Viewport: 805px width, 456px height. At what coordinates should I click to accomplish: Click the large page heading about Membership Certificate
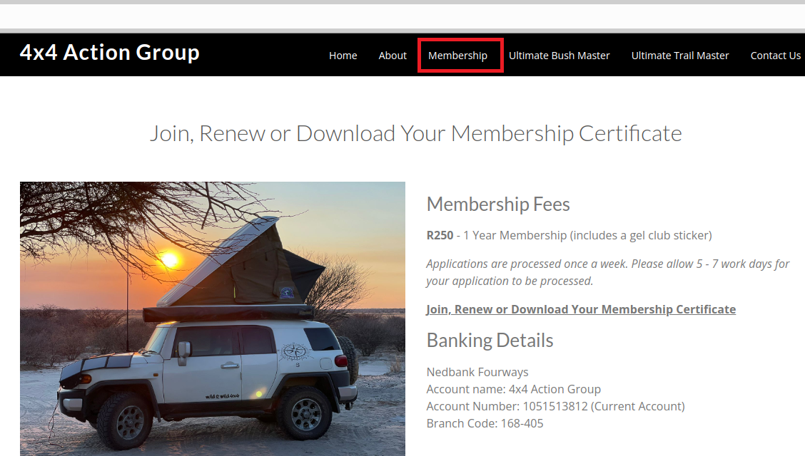pos(416,134)
